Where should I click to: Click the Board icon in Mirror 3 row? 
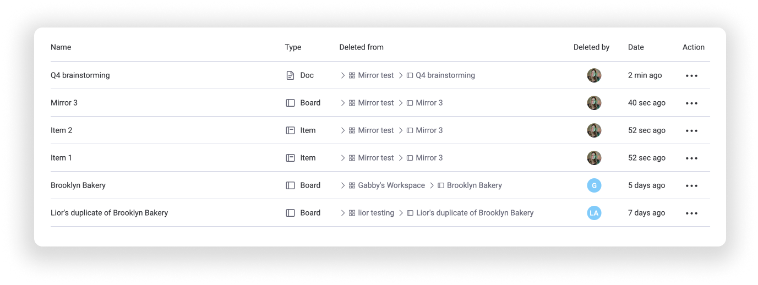pyautogui.click(x=290, y=103)
